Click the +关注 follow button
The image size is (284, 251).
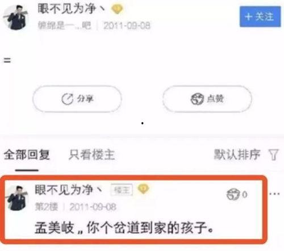coord(260,16)
